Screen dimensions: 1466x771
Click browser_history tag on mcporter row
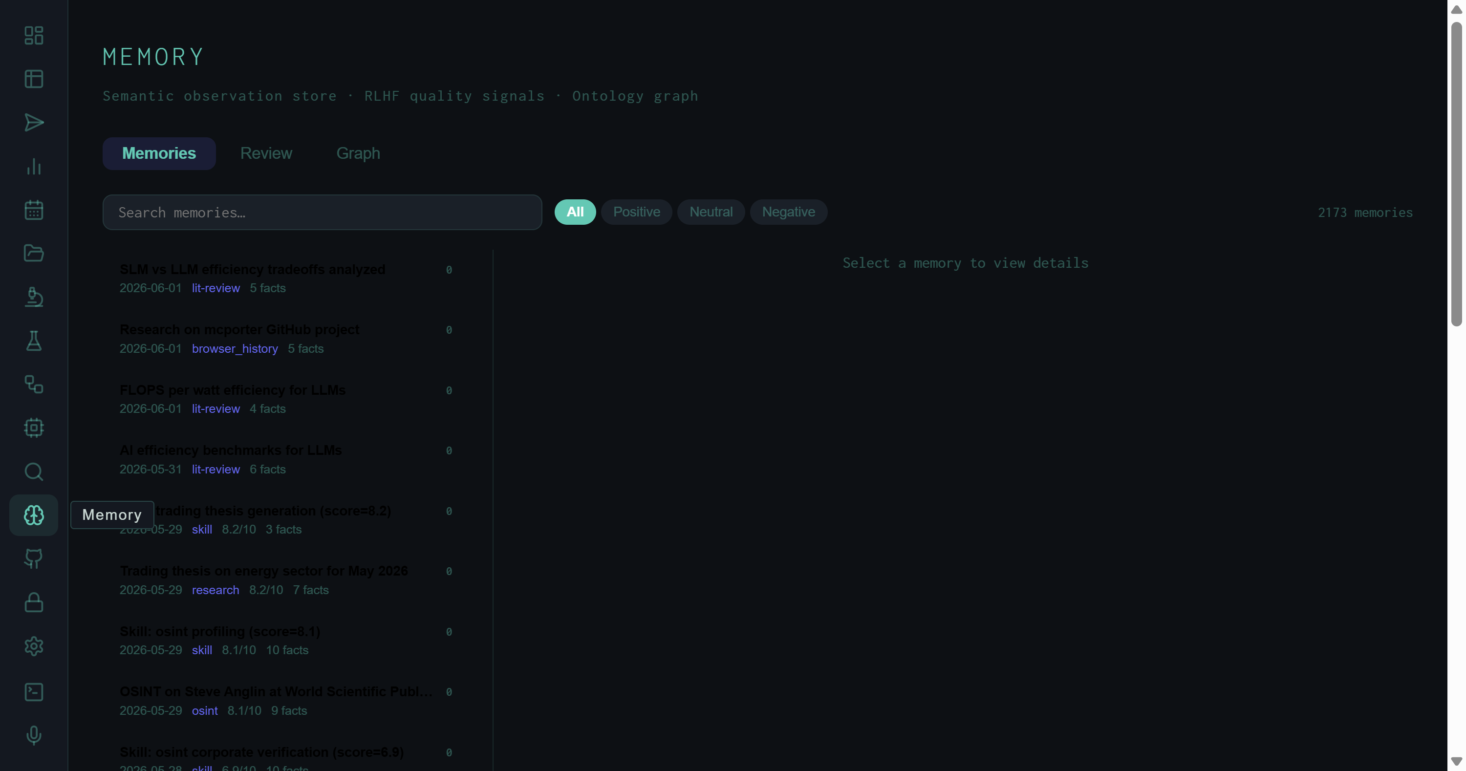coord(235,348)
